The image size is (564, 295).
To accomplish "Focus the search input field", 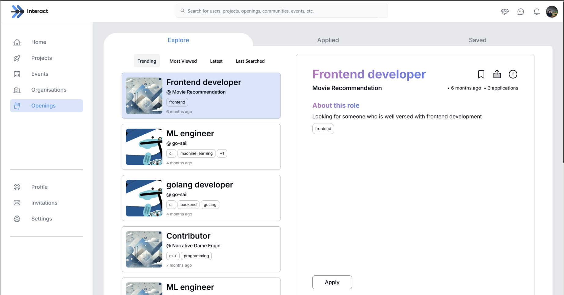I will pyautogui.click(x=281, y=11).
